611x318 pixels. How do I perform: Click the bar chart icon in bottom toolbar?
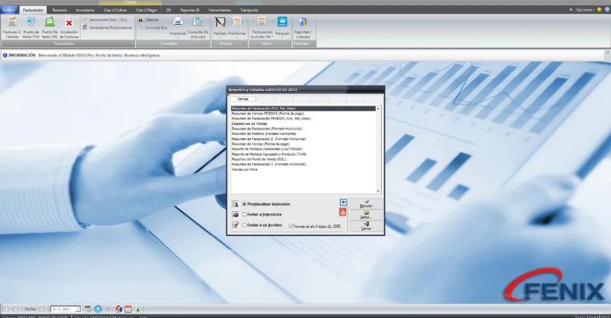[x=138, y=309]
